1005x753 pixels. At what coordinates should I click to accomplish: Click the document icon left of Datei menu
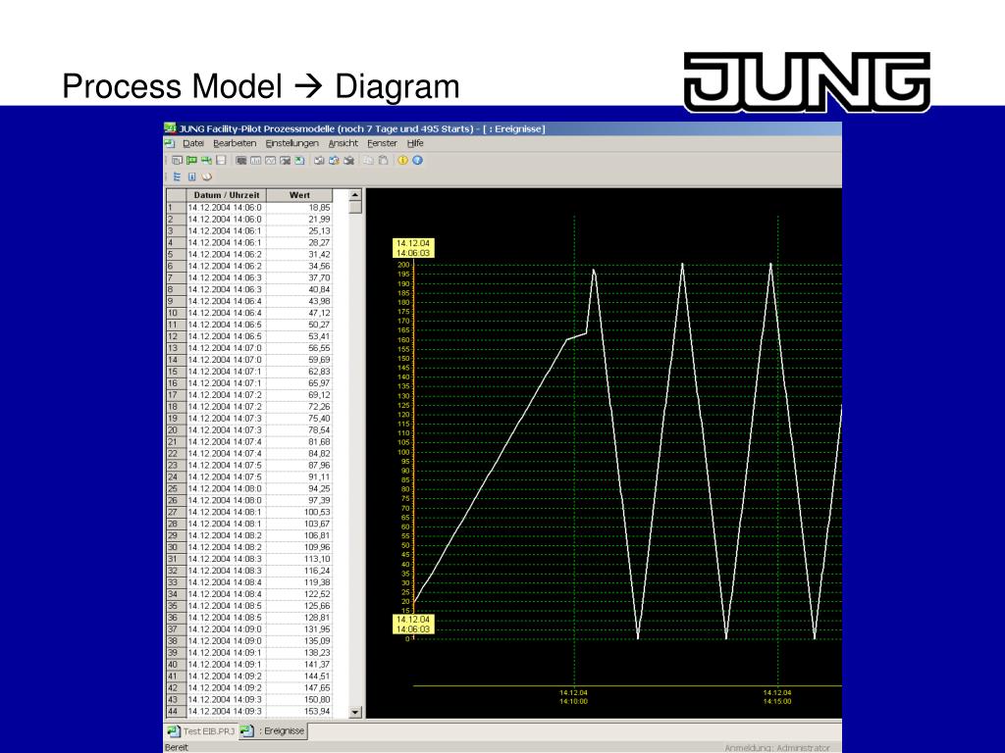point(170,143)
